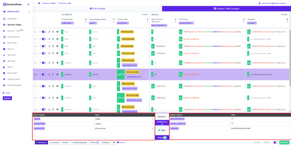The height and width of the screenshot is (145, 291).
Task: Toggle the active switch for highlighted row 6
Action: tap(44, 74)
